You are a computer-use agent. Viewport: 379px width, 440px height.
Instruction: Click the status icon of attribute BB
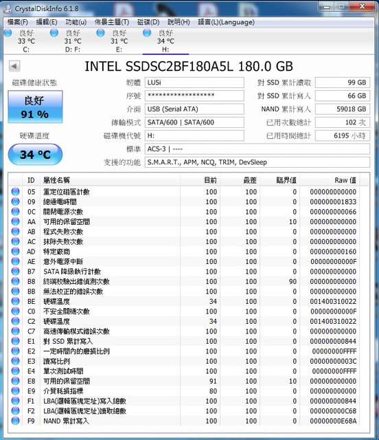point(15,291)
